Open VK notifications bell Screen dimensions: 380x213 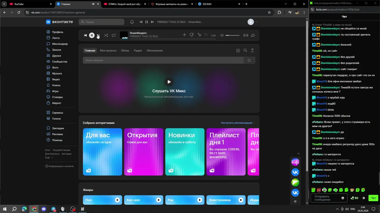pyautogui.click(x=132, y=22)
